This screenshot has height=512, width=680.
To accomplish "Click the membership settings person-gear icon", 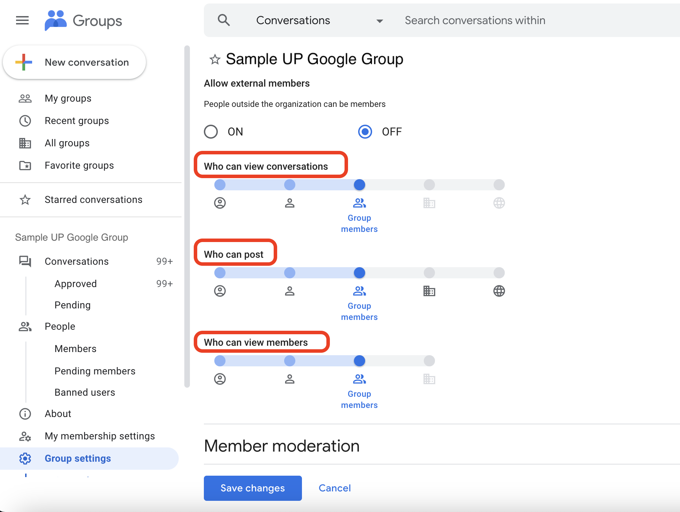I will pos(25,436).
